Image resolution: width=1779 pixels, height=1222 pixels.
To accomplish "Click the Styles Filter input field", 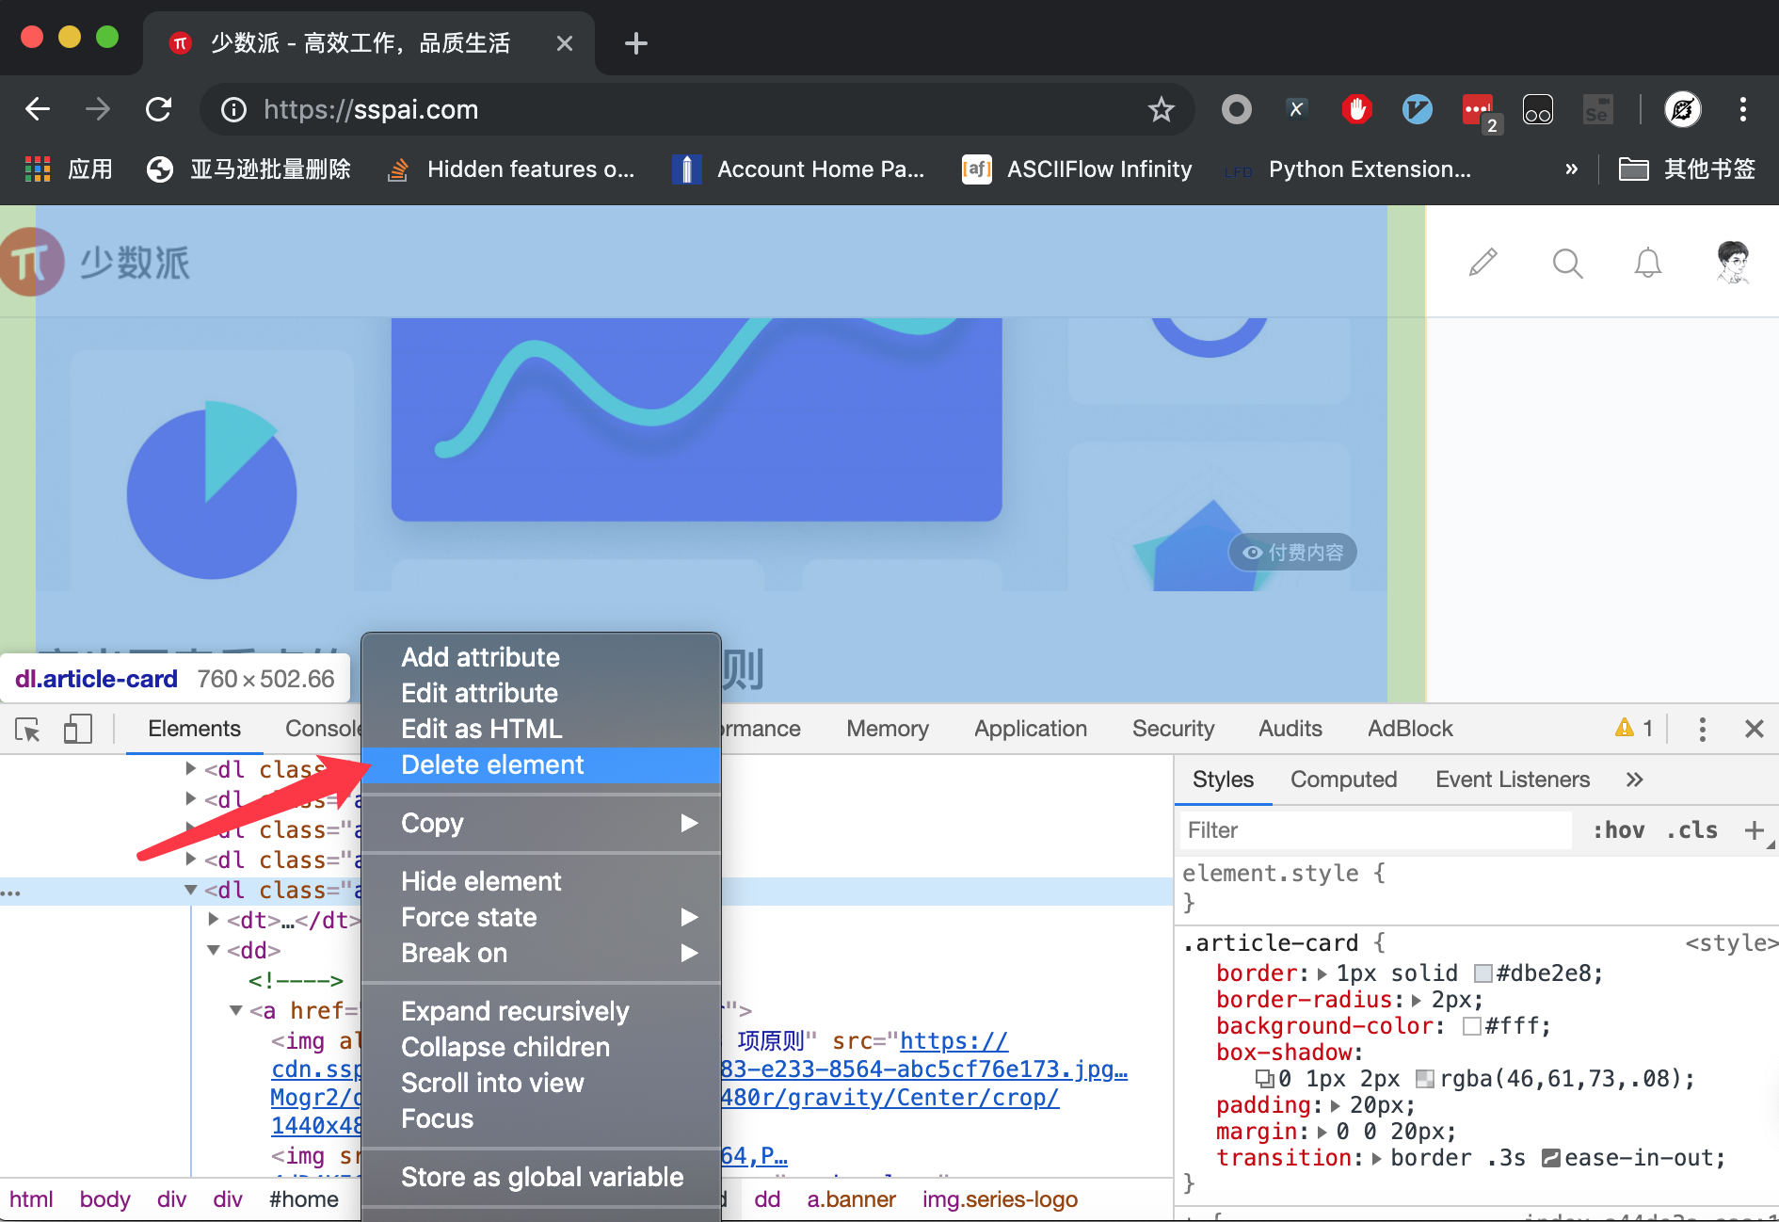I will (1374, 830).
